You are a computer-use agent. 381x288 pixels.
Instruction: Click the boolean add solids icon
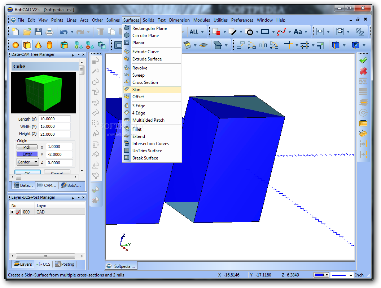tap(78, 45)
